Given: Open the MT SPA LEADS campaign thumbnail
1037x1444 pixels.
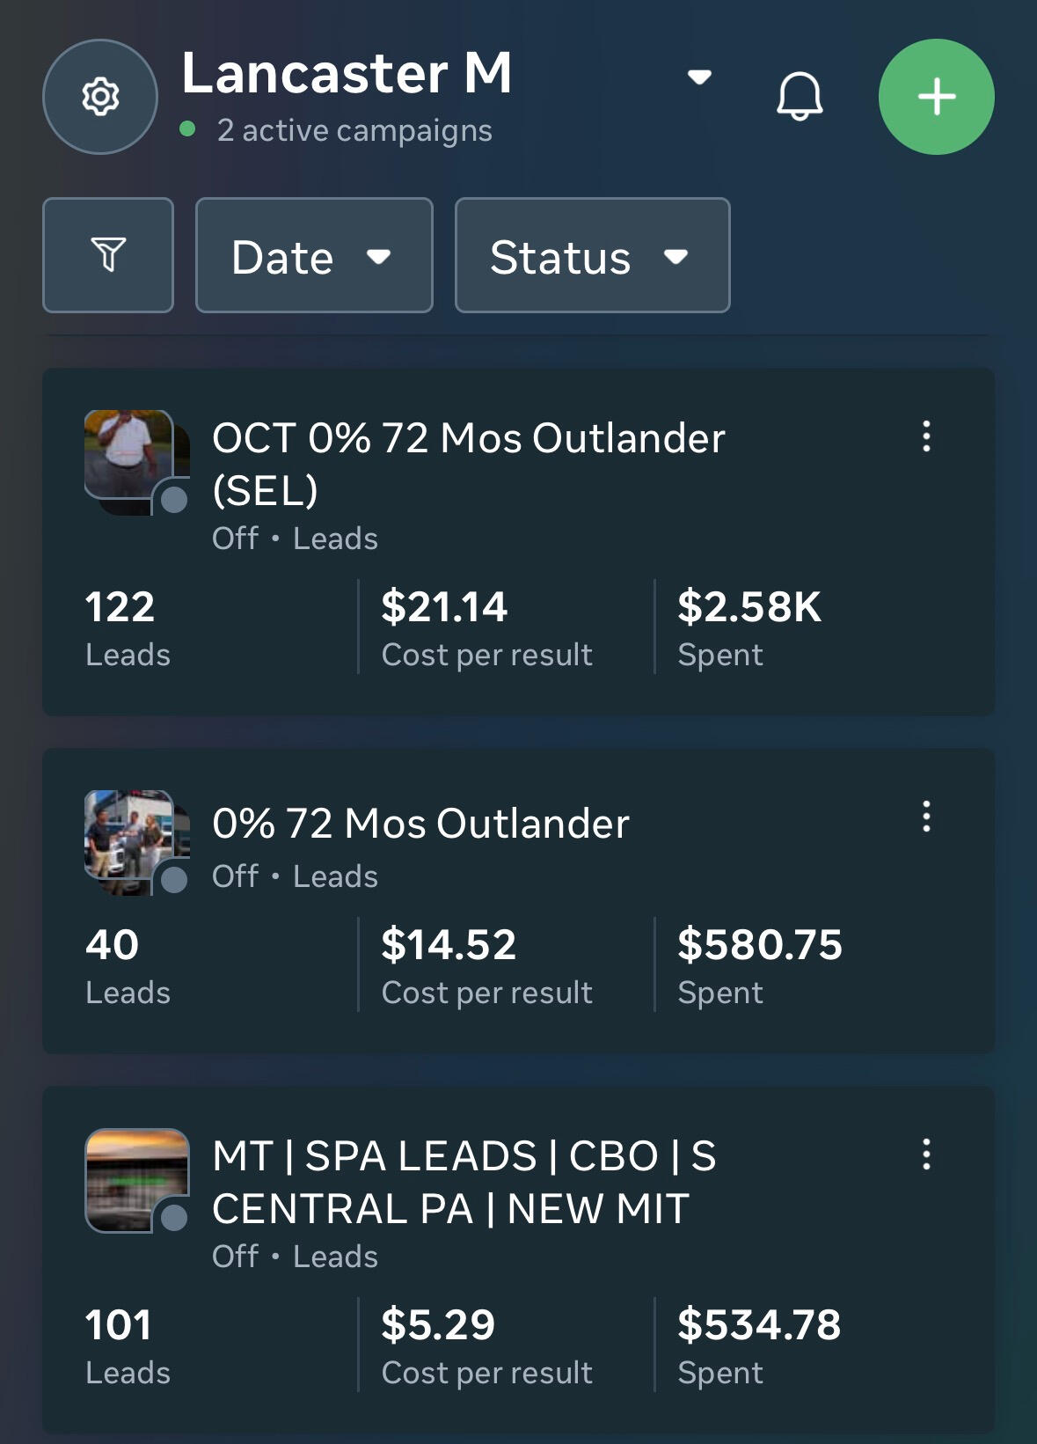Looking at the screenshot, I should 137,1181.
